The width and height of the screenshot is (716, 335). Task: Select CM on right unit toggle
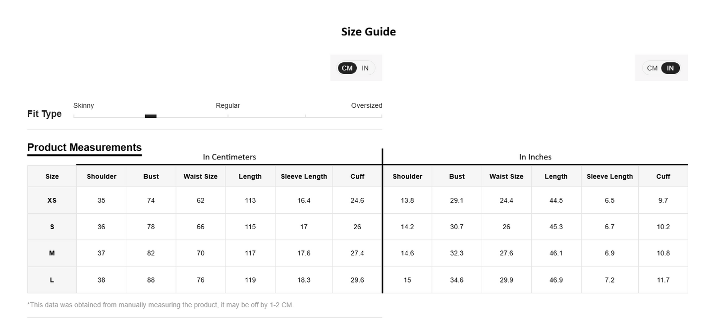652,68
